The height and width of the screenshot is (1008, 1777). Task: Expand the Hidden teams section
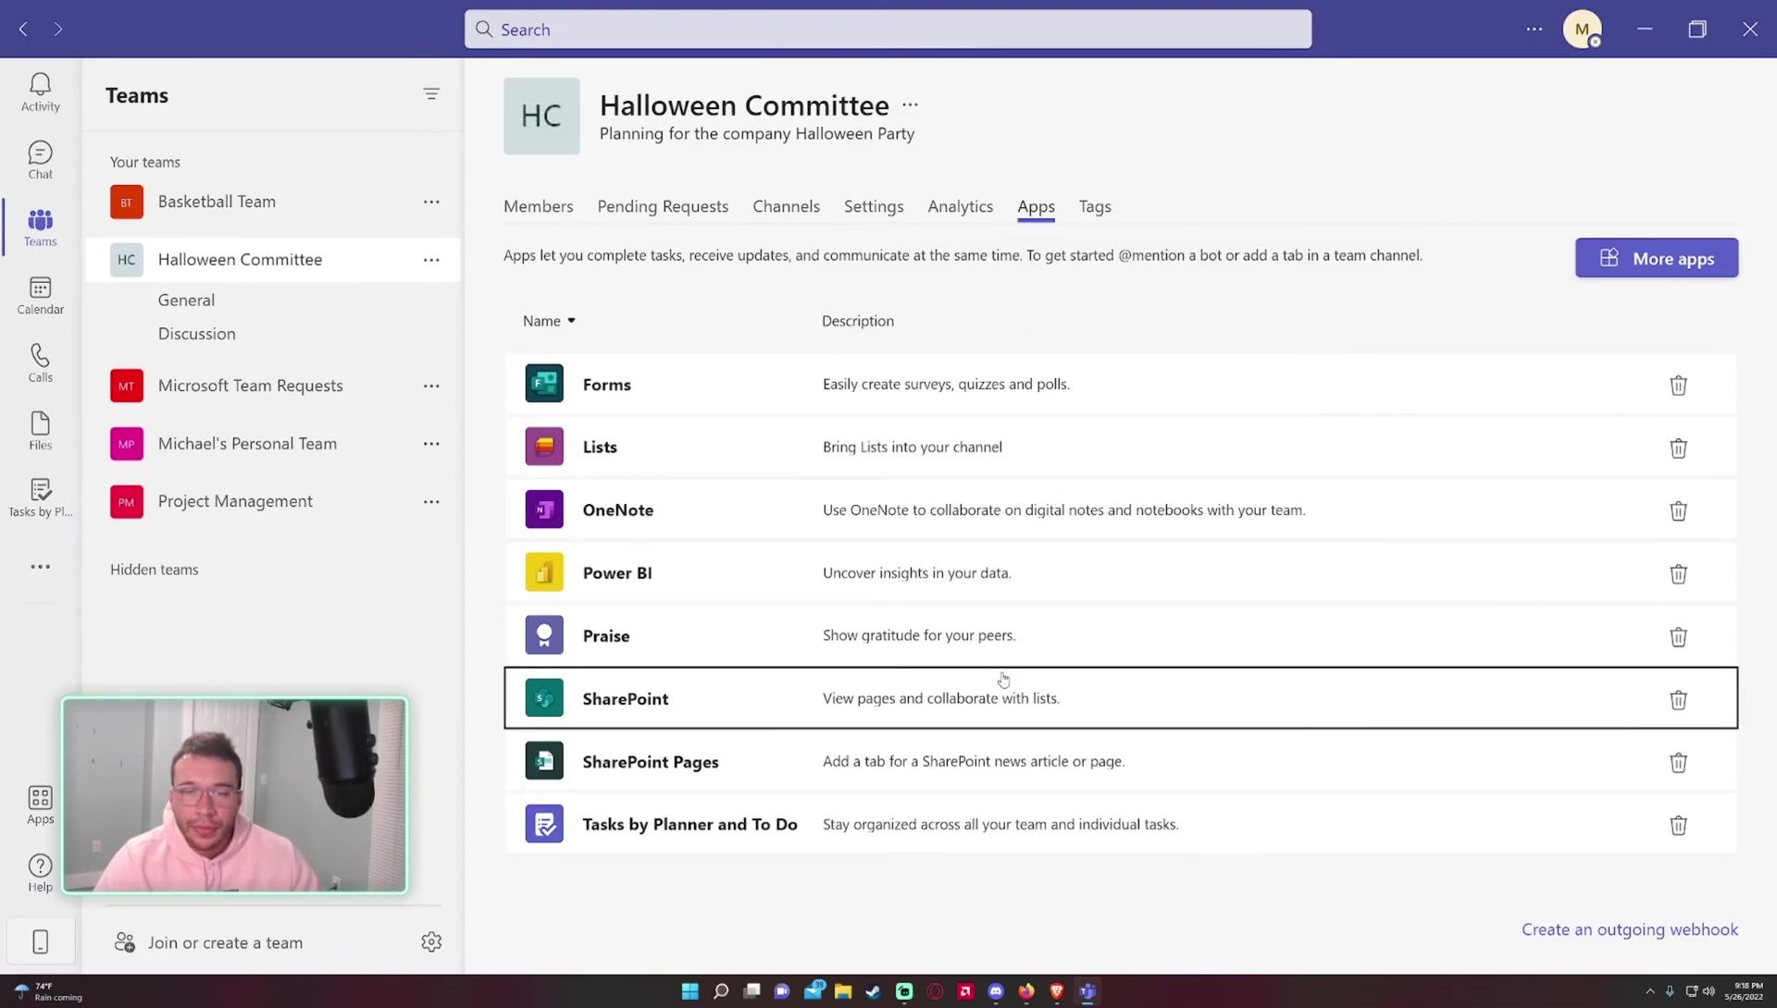155,570
